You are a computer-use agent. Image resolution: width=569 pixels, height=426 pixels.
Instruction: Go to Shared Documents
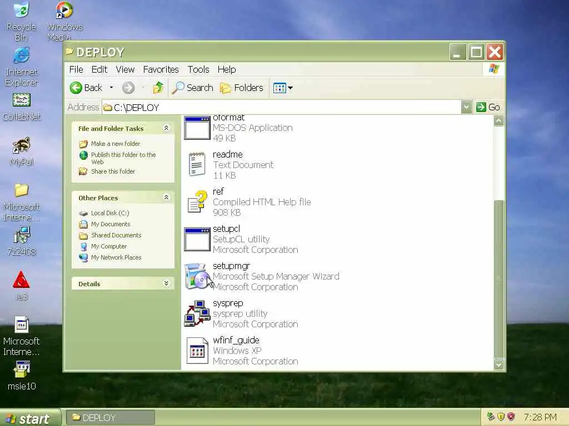point(116,235)
